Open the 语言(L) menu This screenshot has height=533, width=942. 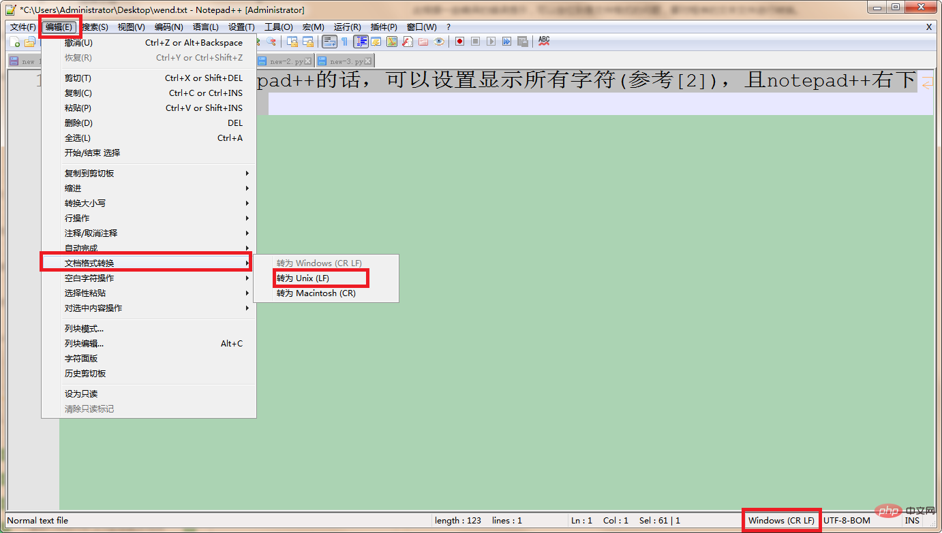pos(205,27)
